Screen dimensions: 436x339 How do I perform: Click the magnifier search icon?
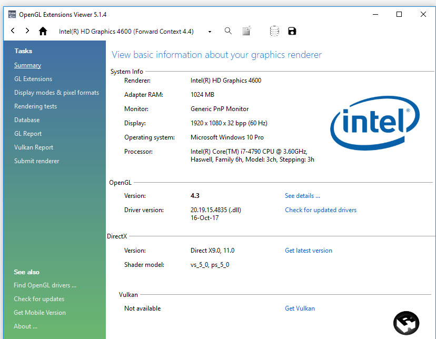[x=228, y=31]
